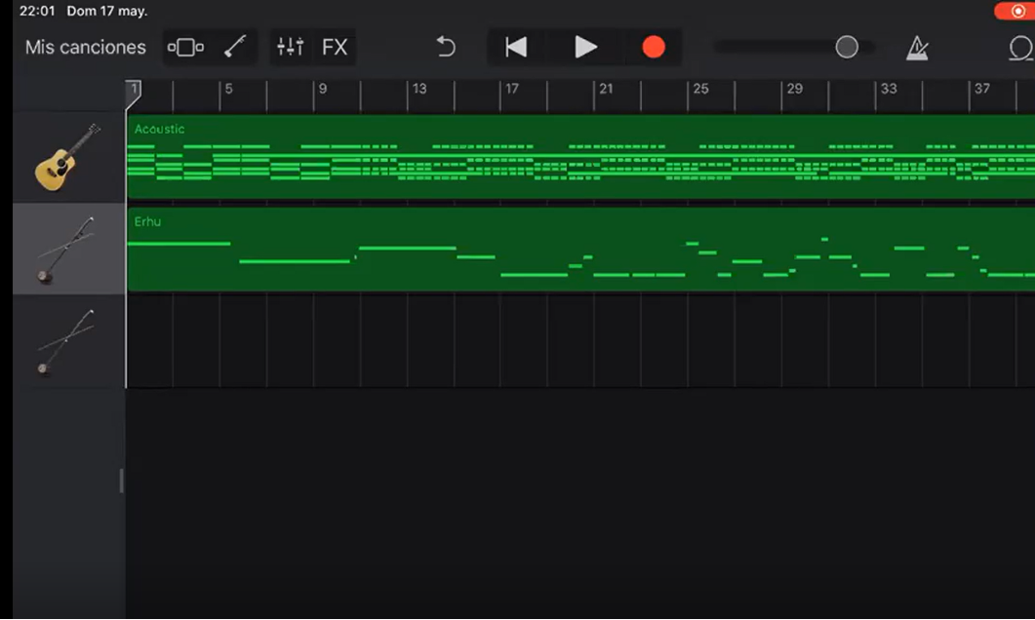The width and height of the screenshot is (1035, 620).
Task: Select the Acoustic green region
Action: point(580,156)
